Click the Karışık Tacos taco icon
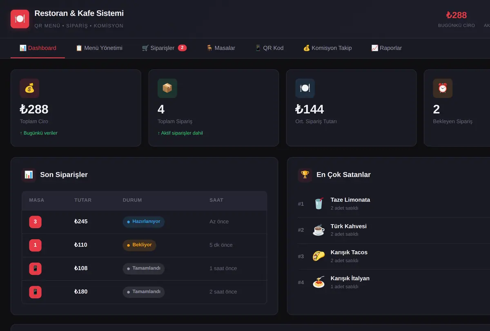This screenshot has width=490, height=331. coord(318,256)
